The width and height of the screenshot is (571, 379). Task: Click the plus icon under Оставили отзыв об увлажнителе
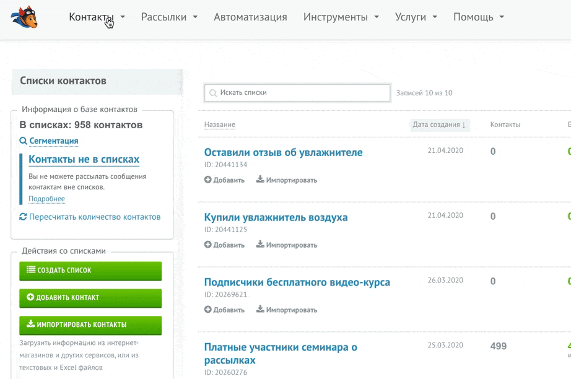click(x=208, y=180)
